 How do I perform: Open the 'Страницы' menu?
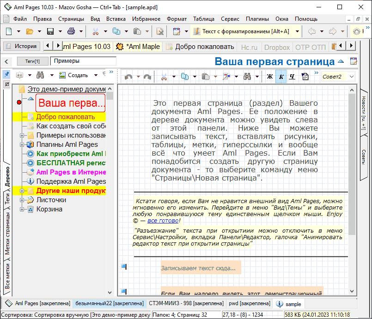[x=71, y=19]
